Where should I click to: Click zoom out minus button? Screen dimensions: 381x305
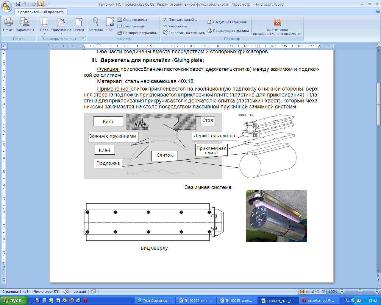pos(342,292)
